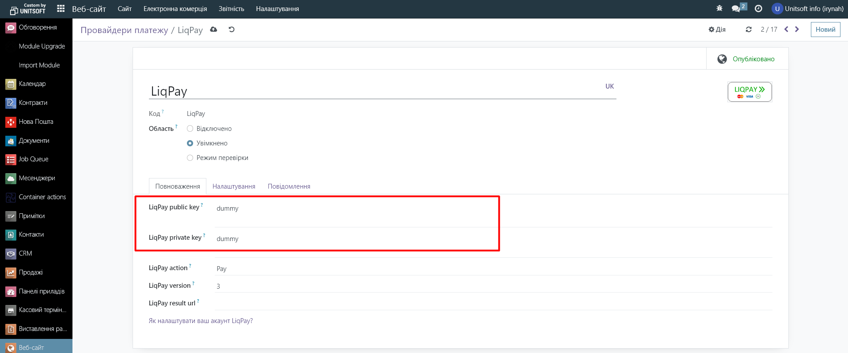The height and width of the screenshot is (353, 848).
Task: Open the debug bug icon
Action: tap(719, 8)
